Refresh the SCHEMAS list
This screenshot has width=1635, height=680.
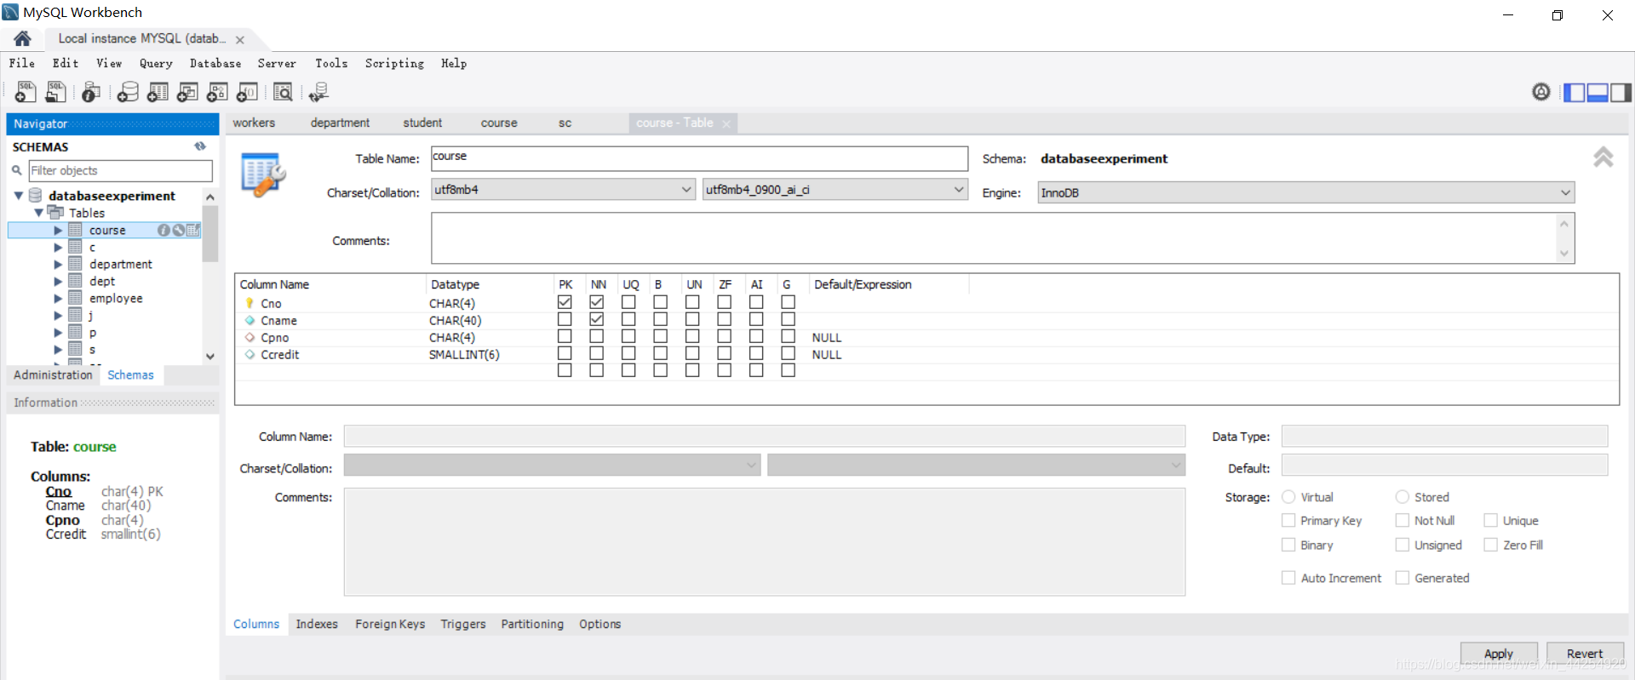click(200, 146)
